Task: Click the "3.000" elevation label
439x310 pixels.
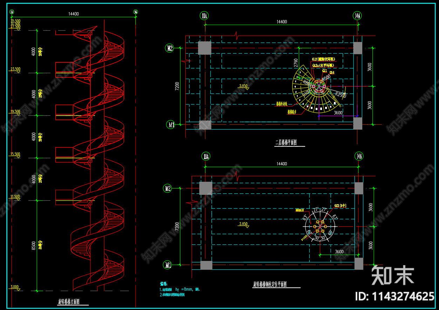Action: point(15,287)
